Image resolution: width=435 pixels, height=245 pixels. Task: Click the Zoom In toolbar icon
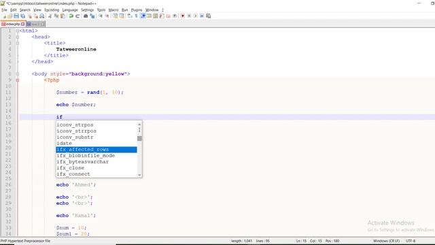coord(101,16)
